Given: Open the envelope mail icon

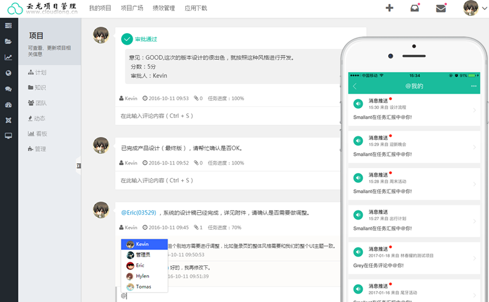Looking at the screenshot, I should (441, 8).
